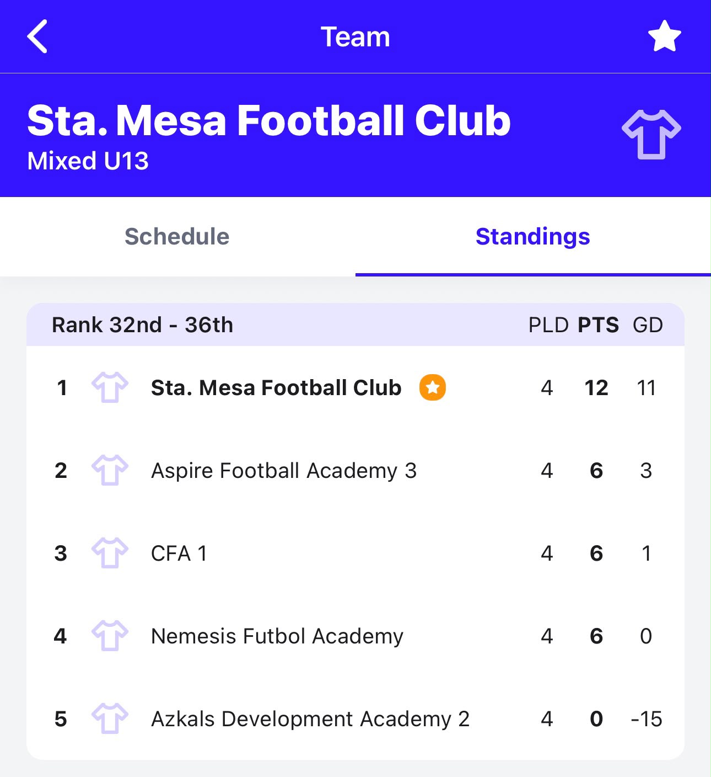Tap the back arrow in header
Image resolution: width=711 pixels, height=777 pixels.
pyautogui.click(x=37, y=36)
